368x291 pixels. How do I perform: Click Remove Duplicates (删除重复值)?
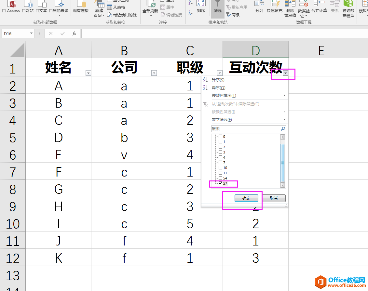290,9
